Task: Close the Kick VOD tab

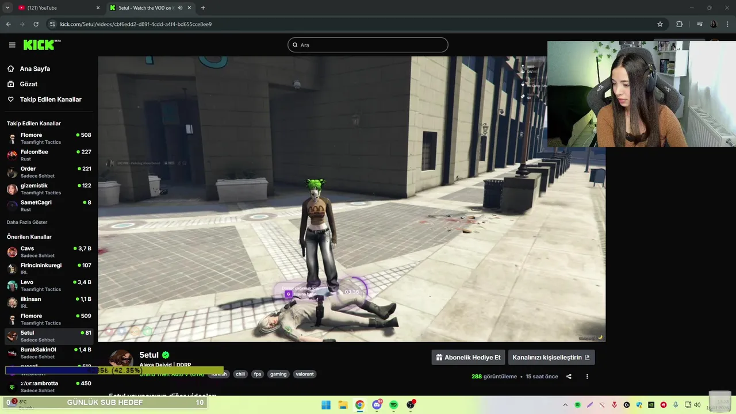Action: [189, 7]
